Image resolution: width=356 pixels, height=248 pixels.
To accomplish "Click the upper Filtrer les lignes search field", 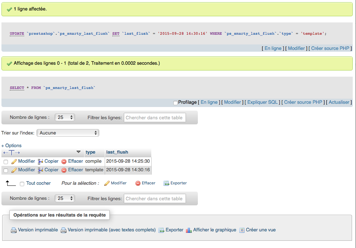I will tap(155, 117).
